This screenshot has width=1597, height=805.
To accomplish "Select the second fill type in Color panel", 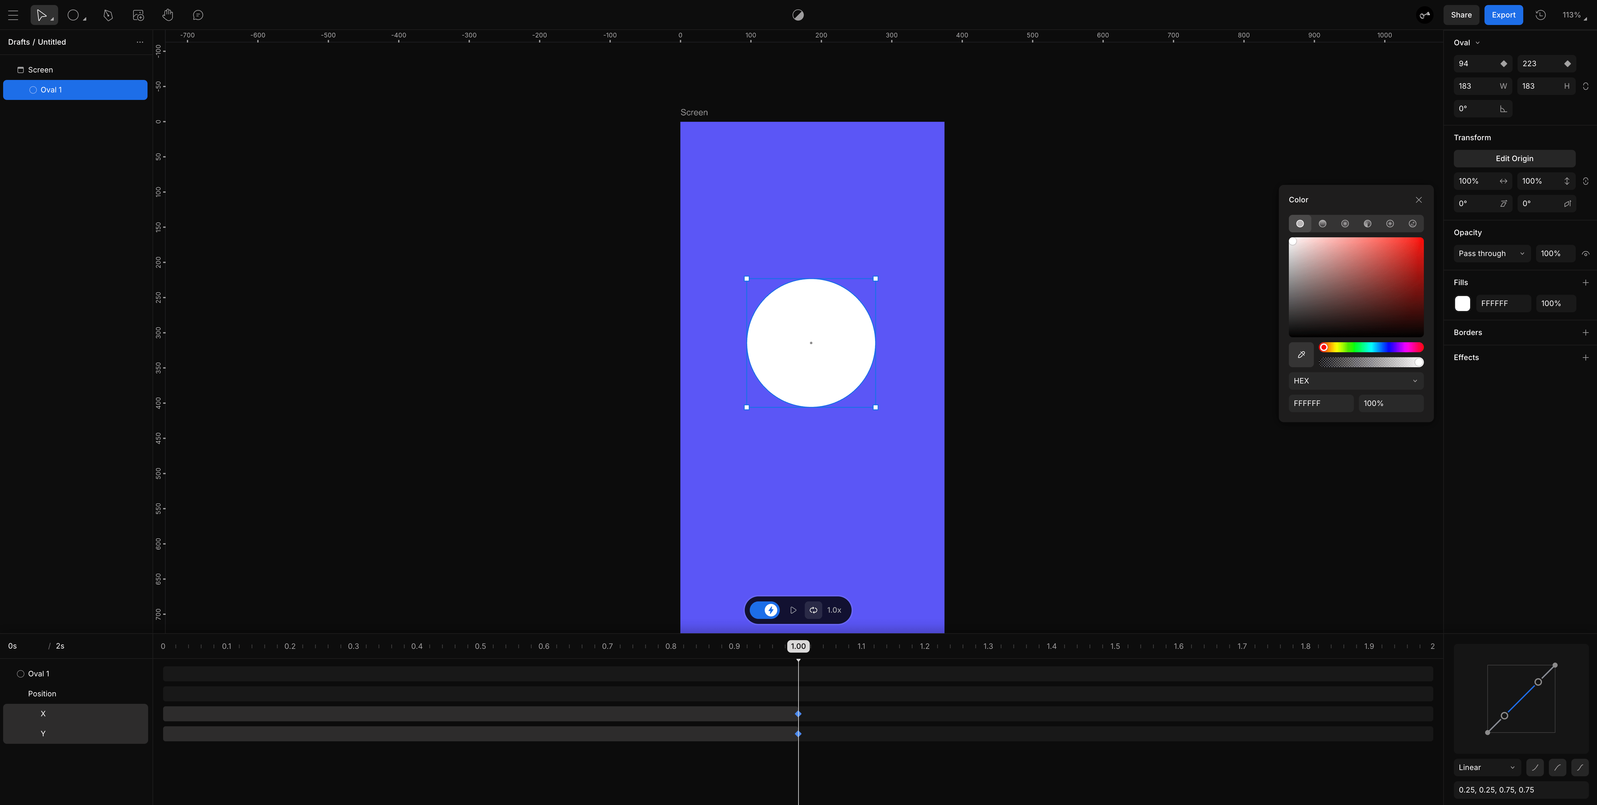I will [x=1322, y=224].
